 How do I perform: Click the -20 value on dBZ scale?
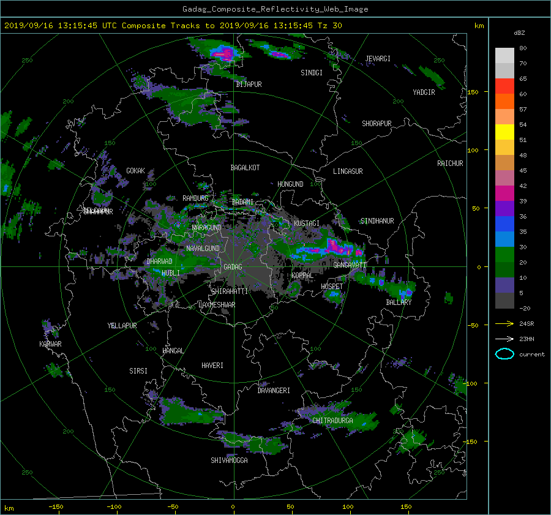point(525,308)
